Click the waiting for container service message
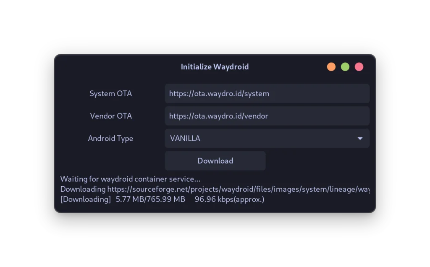This screenshot has height=267, width=430. (x=130, y=179)
